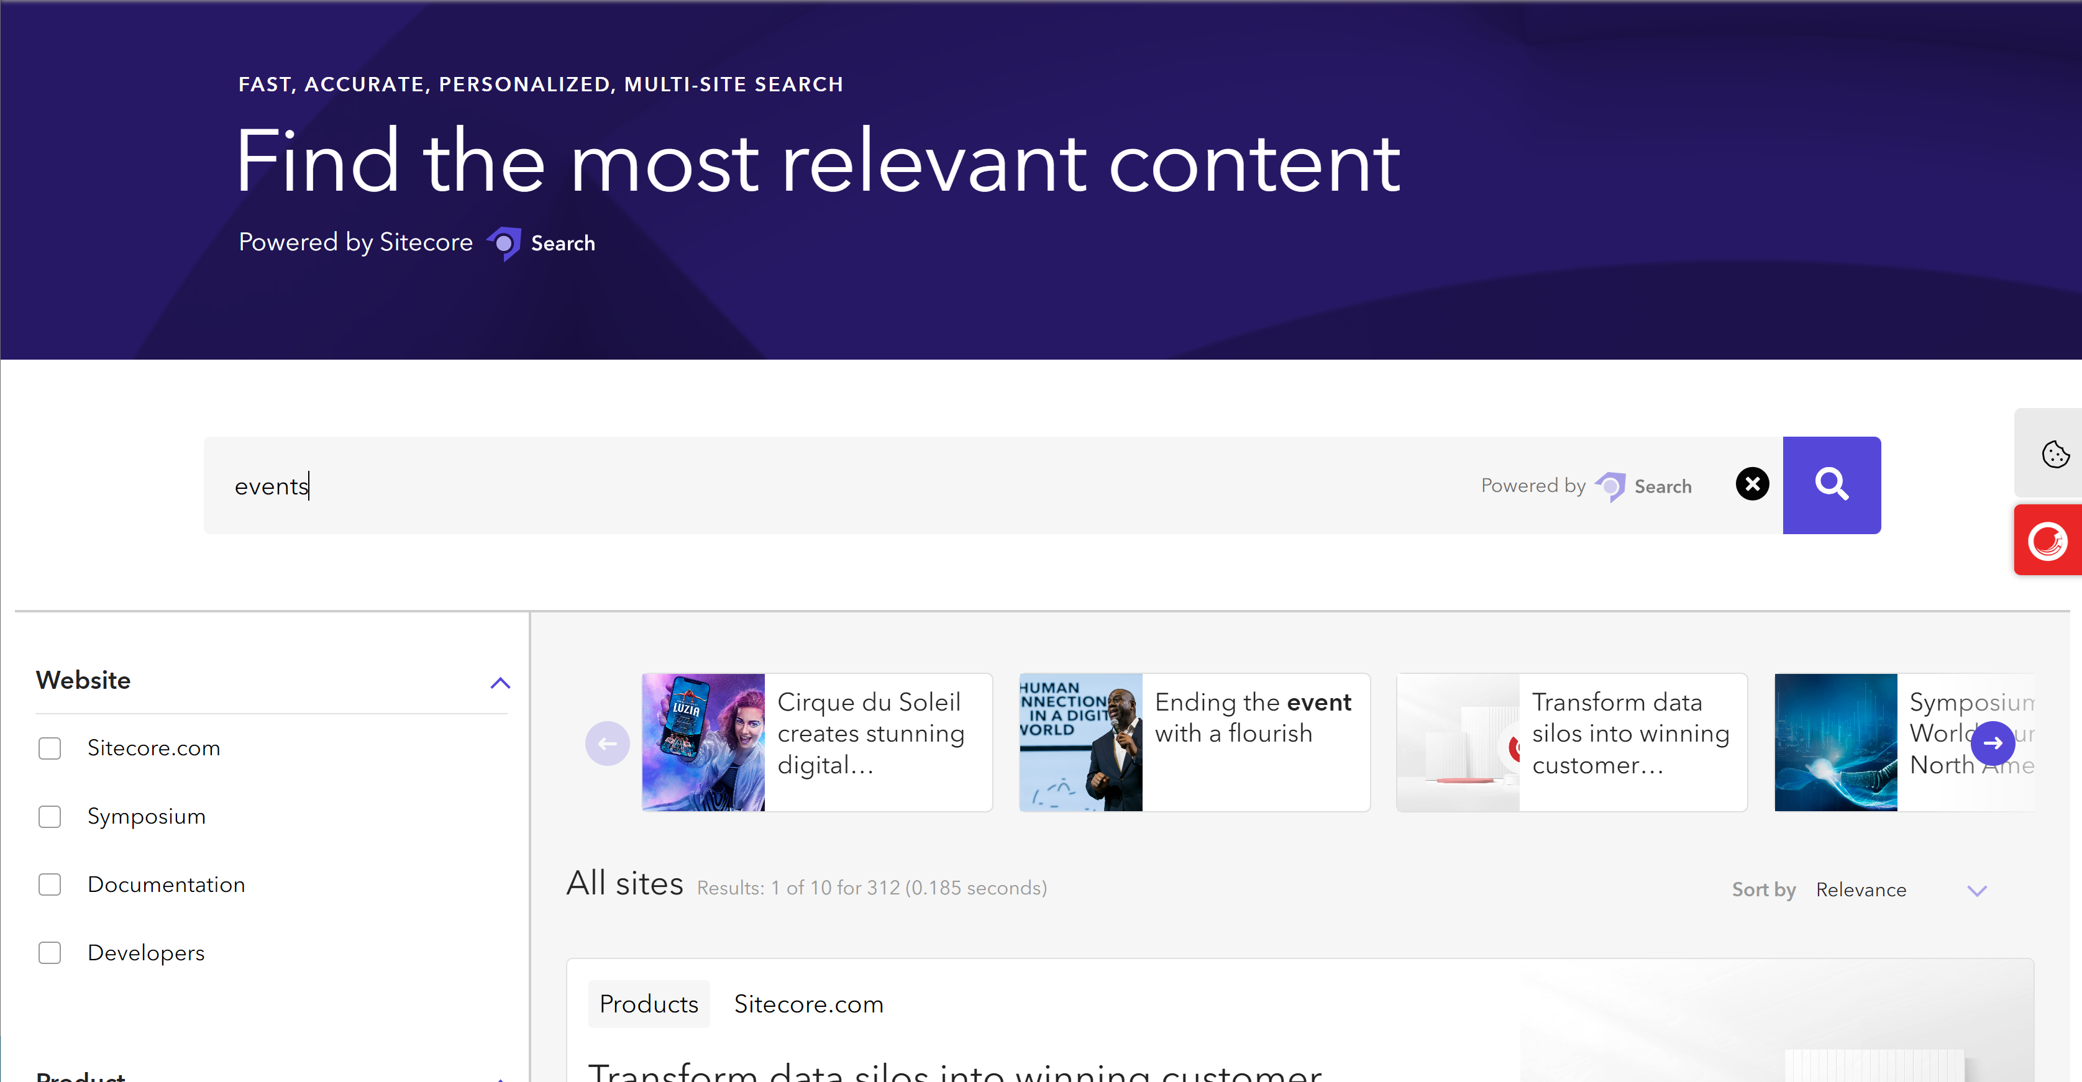Click the Products tag on first result
Viewport: 2082px width, 1082px height.
click(x=649, y=1004)
